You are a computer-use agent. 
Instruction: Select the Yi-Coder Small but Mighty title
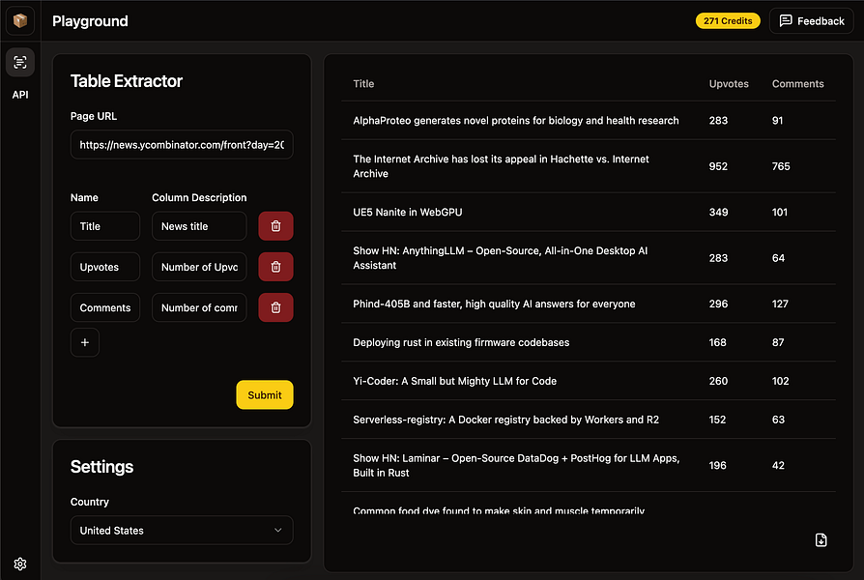(454, 381)
